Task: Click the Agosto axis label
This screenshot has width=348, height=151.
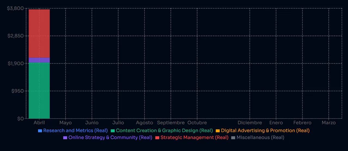Action: (145, 123)
